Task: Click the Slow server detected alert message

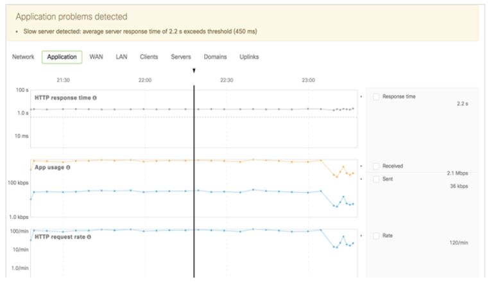Action: (x=139, y=31)
